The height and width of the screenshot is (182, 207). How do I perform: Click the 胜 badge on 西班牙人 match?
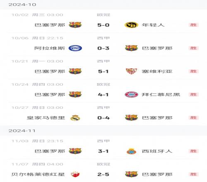(x=193, y=151)
